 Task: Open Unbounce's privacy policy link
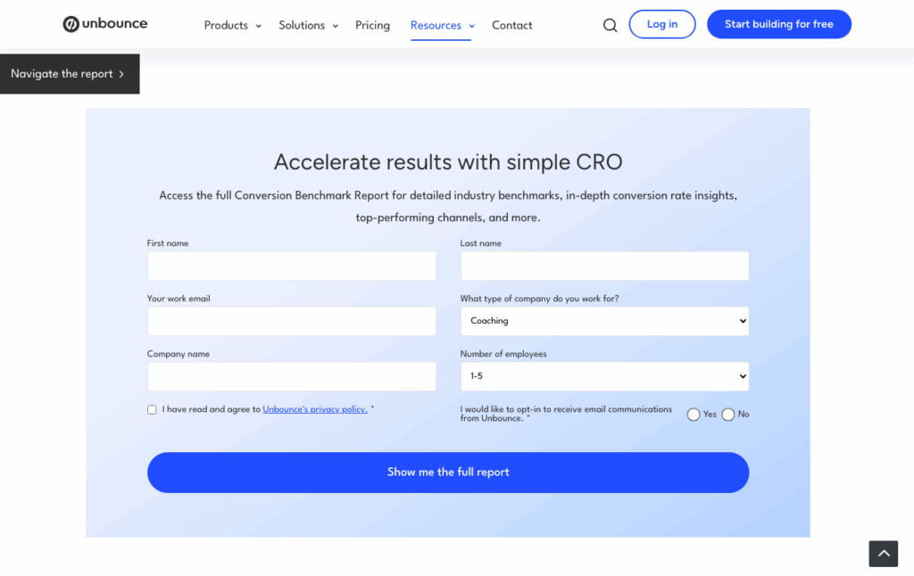(315, 409)
